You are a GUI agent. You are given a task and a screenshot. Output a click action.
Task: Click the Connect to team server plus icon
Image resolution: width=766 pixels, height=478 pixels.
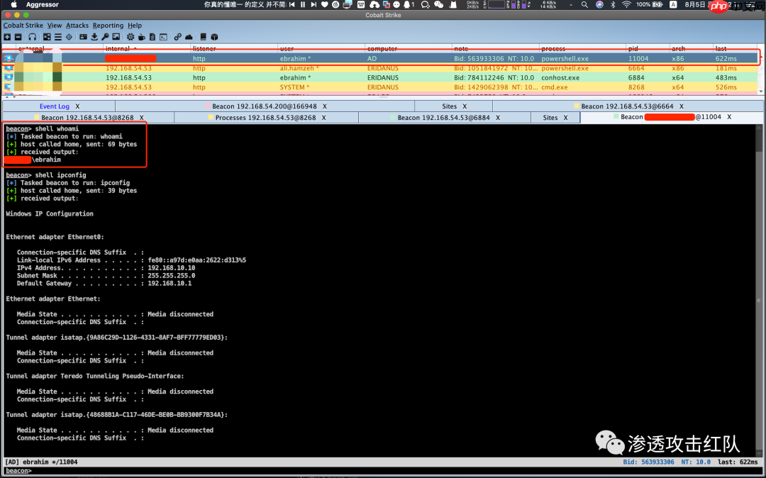(x=7, y=37)
